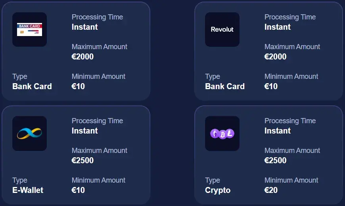Click the €20 minimum amount value
This screenshot has height=206, width=345.
[x=271, y=190]
